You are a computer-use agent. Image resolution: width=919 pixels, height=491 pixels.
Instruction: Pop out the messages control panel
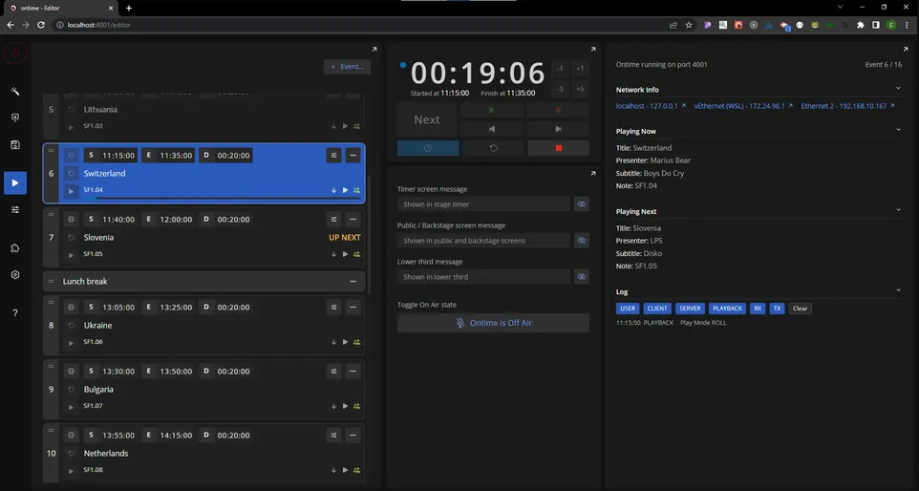click(593, 174)
